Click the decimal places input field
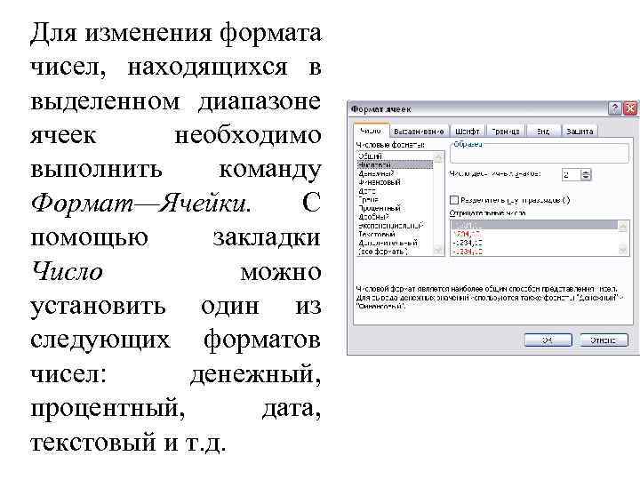The width and height of the screenshot is (640, 480). click(571, 175)
